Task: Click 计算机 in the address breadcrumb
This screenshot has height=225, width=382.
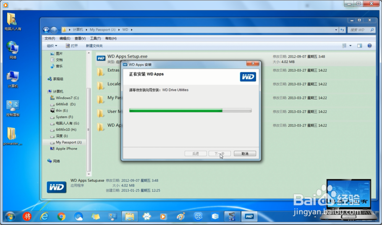Action: (78, 30)
